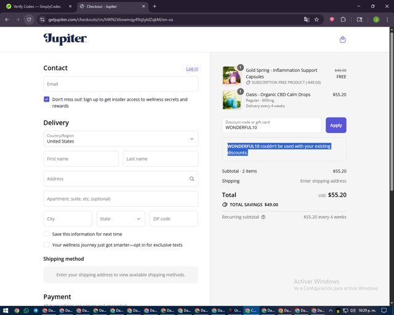Click the browser forward arrow

point(18,20)
